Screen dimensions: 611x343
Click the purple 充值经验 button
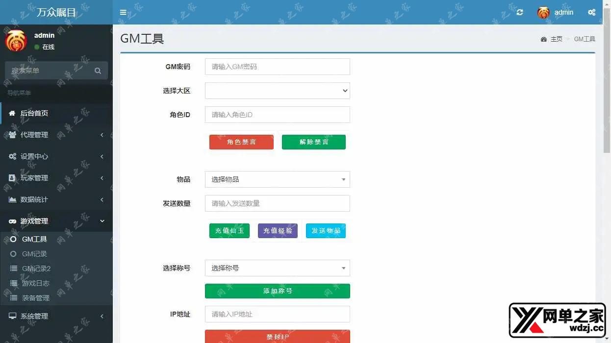click(x=278, y=231)
